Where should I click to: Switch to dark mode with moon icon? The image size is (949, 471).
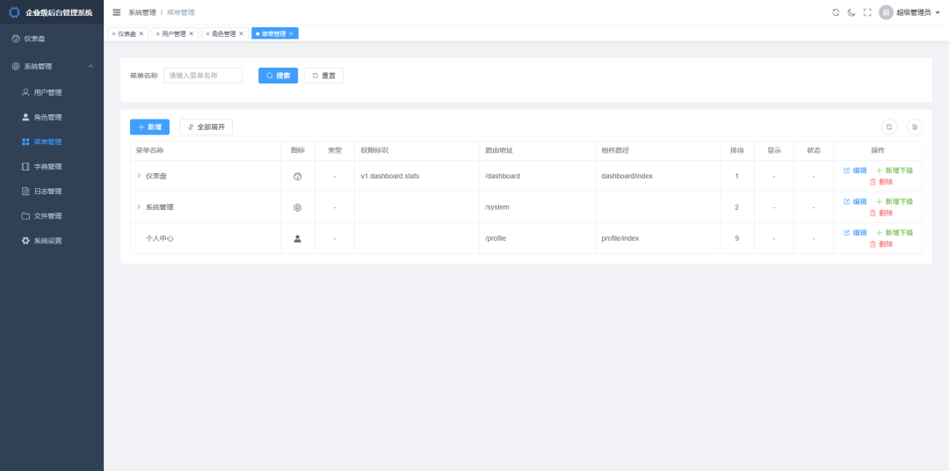click(x=851, y=12)
